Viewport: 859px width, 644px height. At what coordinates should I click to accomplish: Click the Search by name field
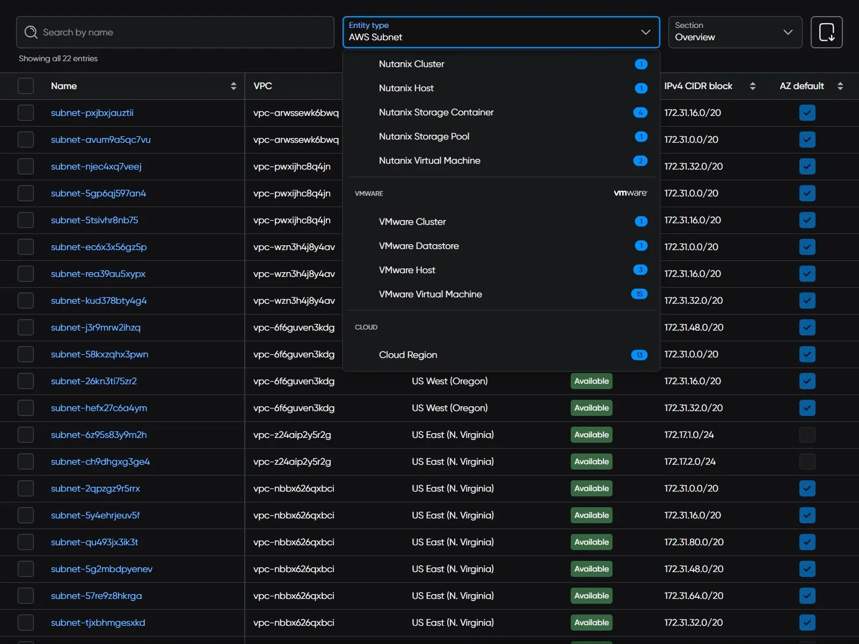click(x=175, y=32)
